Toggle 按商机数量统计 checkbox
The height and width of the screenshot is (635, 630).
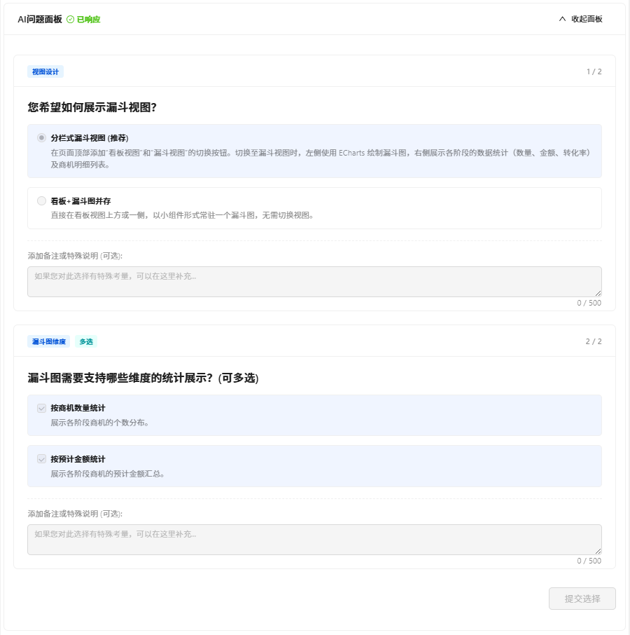pos(41,408)
